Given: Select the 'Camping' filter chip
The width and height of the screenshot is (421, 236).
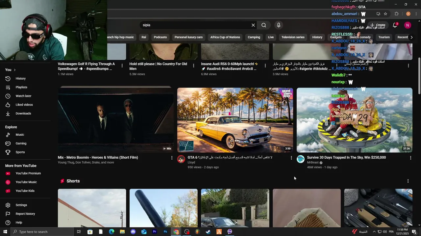Looking at the screenshot, I should tap(254, 37).
